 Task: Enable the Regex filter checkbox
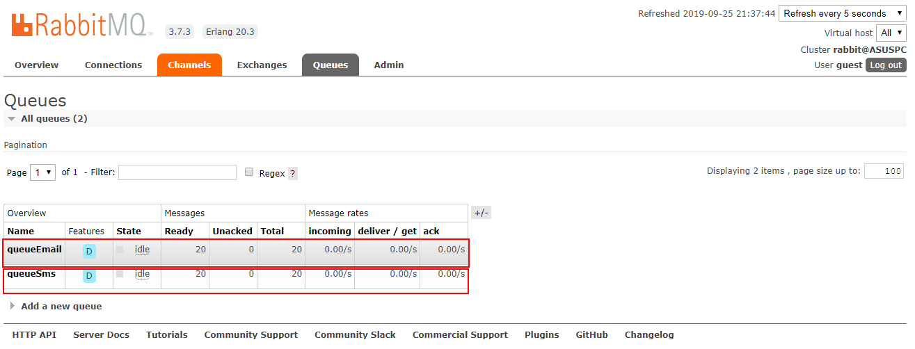pyautogui.click(x=249, y=172)
